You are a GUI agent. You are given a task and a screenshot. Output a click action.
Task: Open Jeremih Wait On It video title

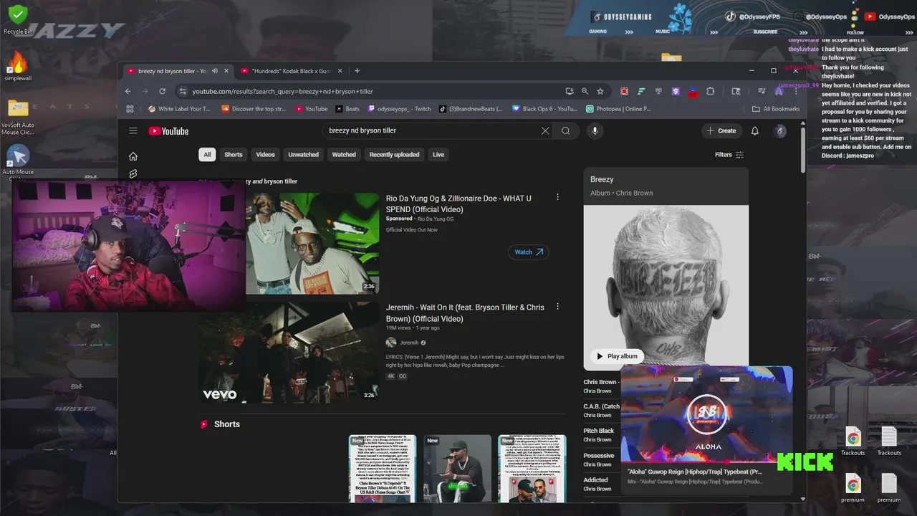465,312
